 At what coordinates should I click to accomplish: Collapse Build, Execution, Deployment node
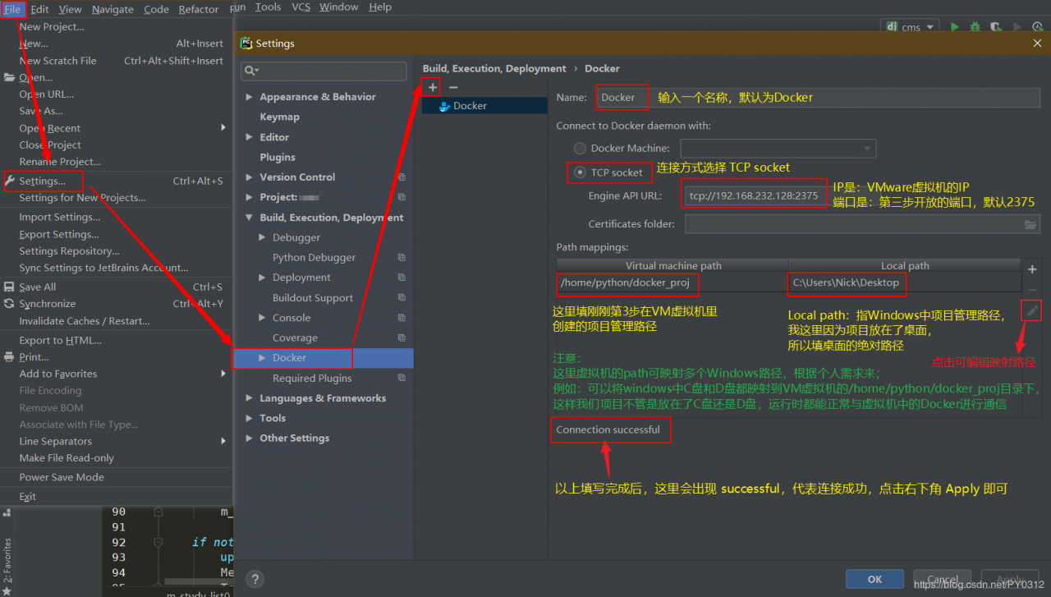tap(250, 218)
